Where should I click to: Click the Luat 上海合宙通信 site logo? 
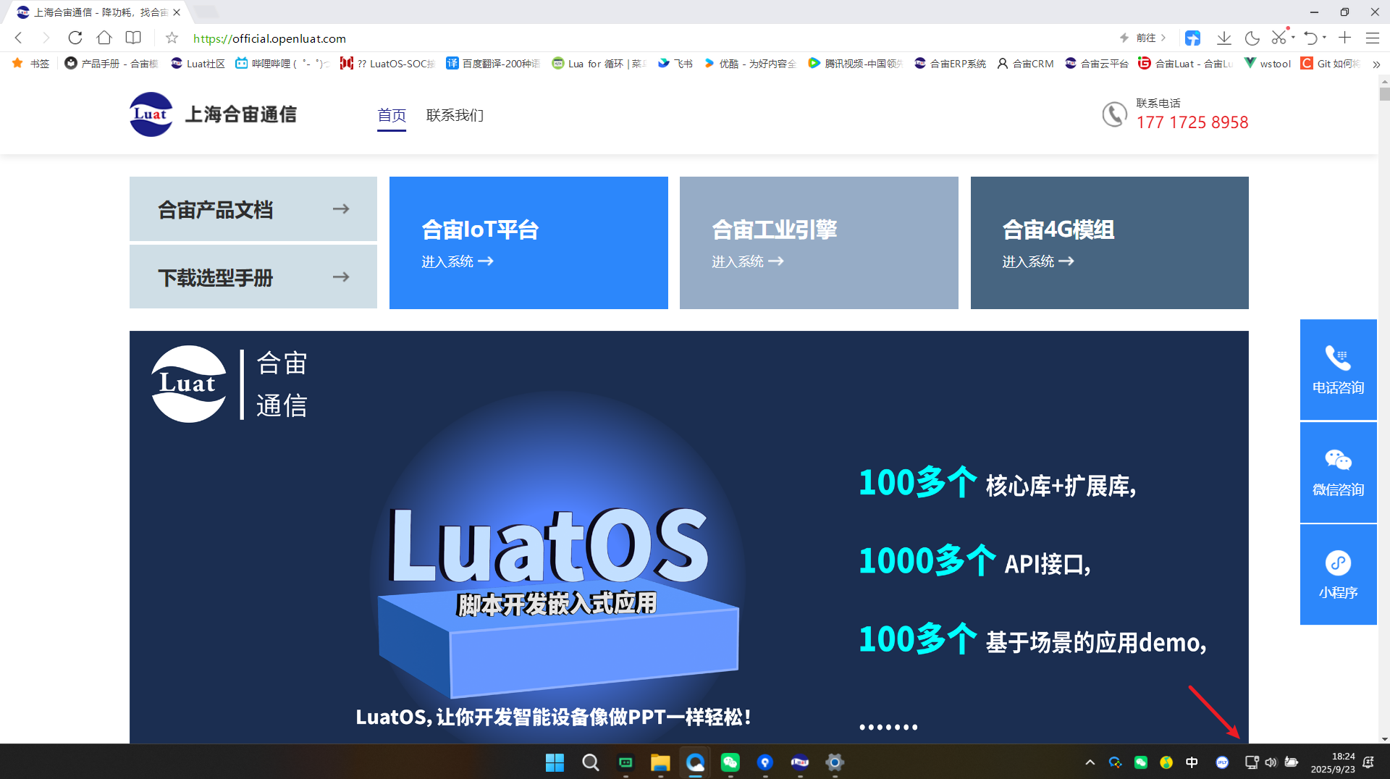pos(213,114)
